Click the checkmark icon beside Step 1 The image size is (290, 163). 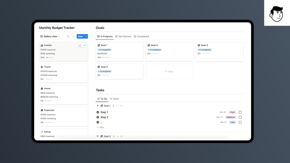98,112
